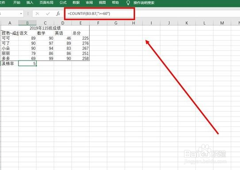Select column A header
Screen dimensions: 240x170
coord(10,23)
